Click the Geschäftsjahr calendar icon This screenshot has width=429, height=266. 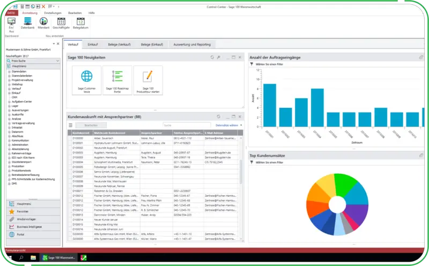pyautogui.click(x=61, y=22)
